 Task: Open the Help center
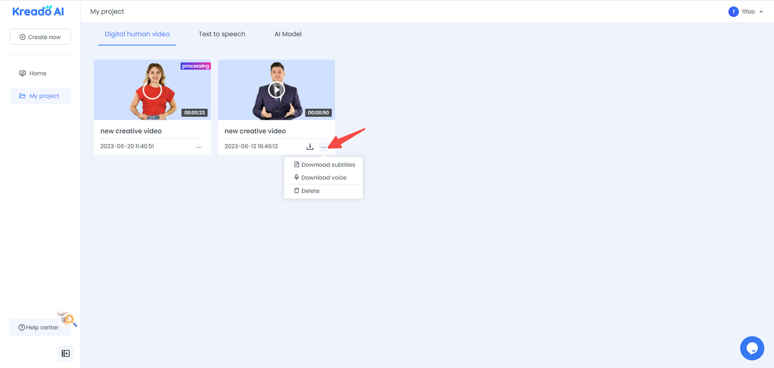point(40,328)
